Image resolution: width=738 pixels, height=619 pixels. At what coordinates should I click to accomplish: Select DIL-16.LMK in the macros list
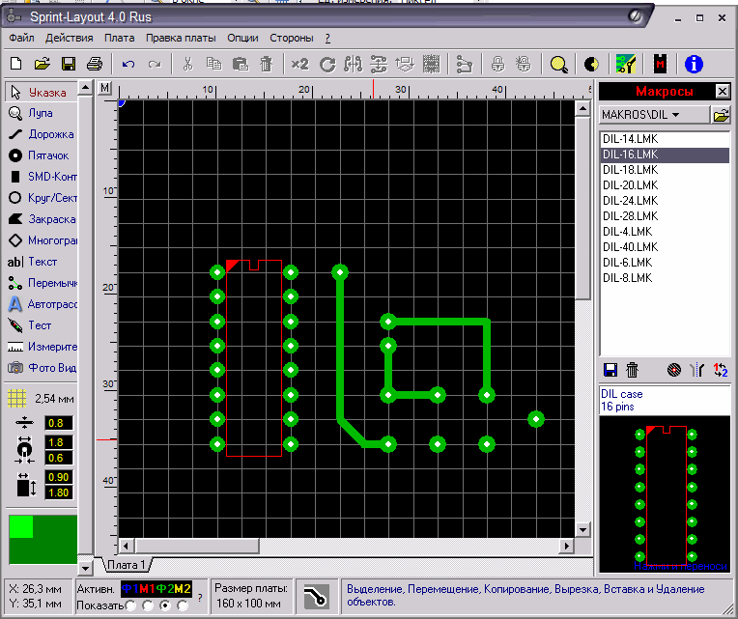665,155
